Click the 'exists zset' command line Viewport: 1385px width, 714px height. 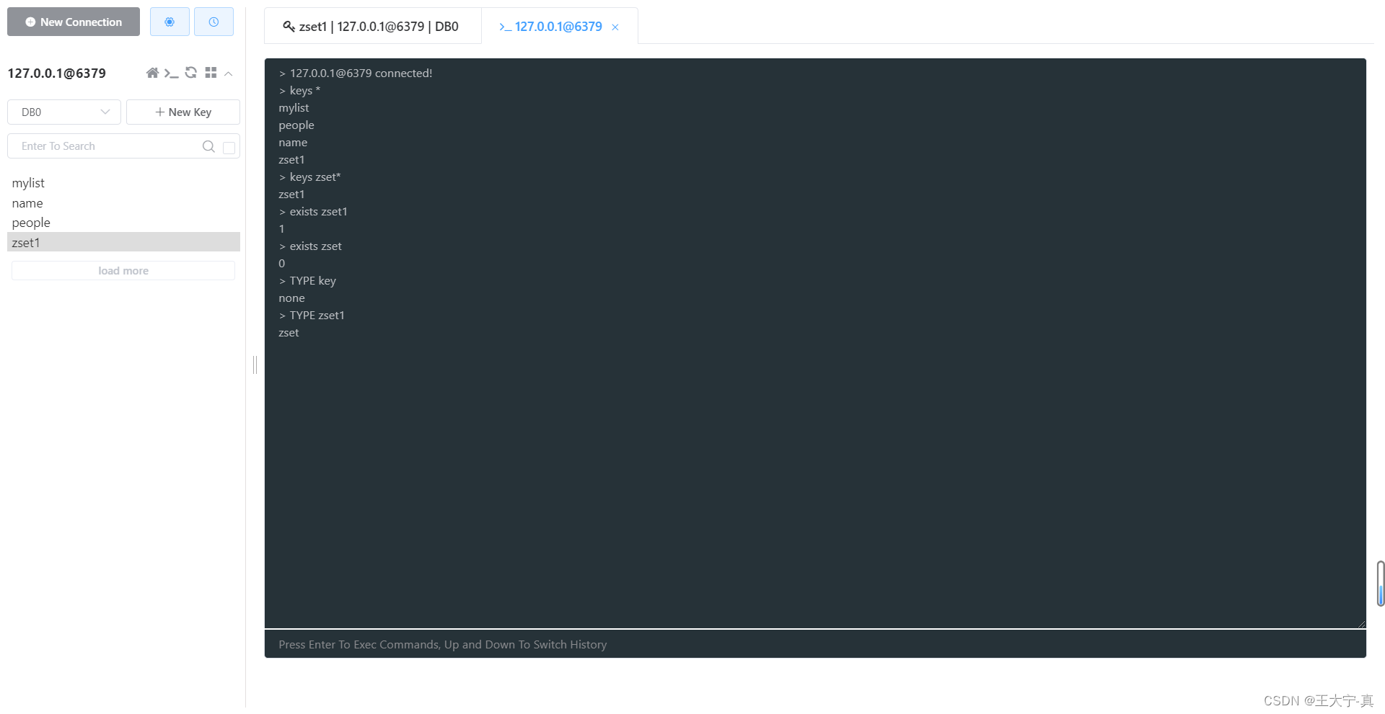pos(310,246)
